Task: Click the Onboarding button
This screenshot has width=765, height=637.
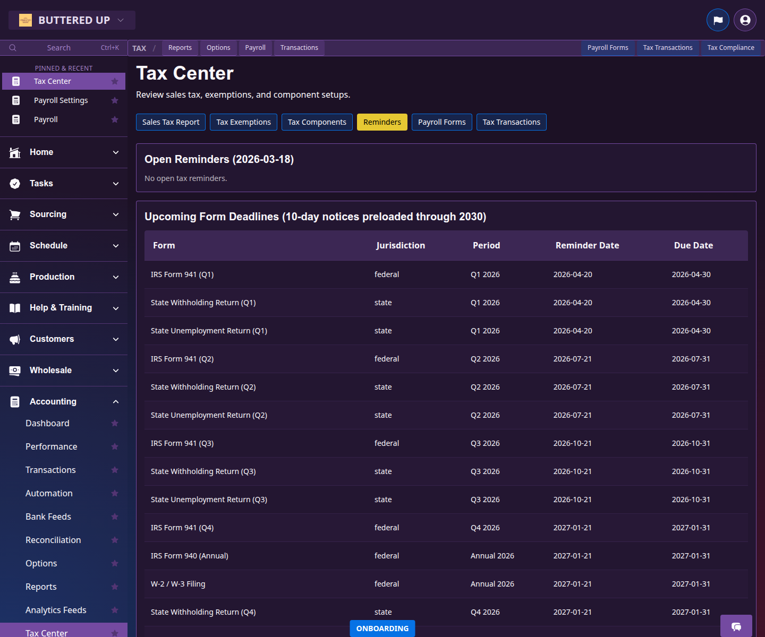Action: click(382, 629)
